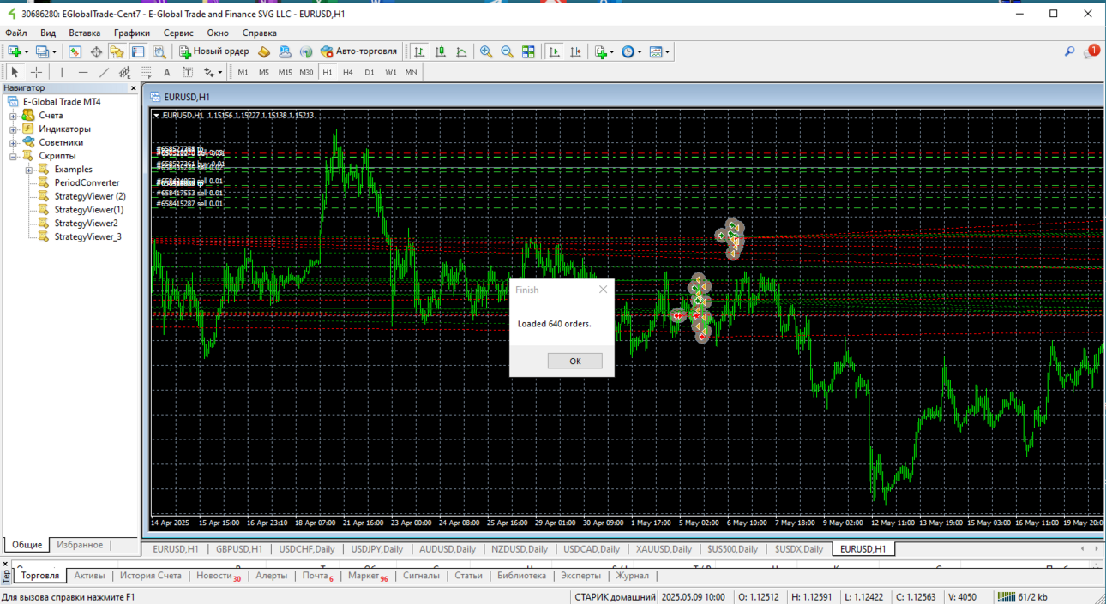Open the search magnifier at top right

(x=1069, y=51)
